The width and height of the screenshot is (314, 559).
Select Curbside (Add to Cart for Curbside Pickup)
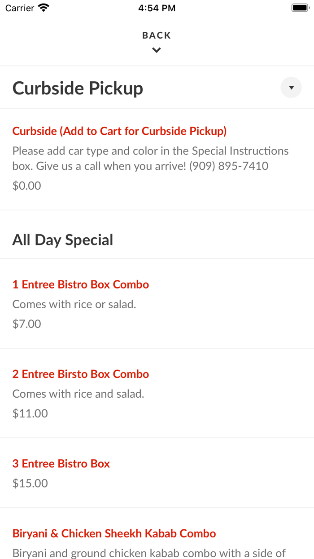click(x=119, y=131)
